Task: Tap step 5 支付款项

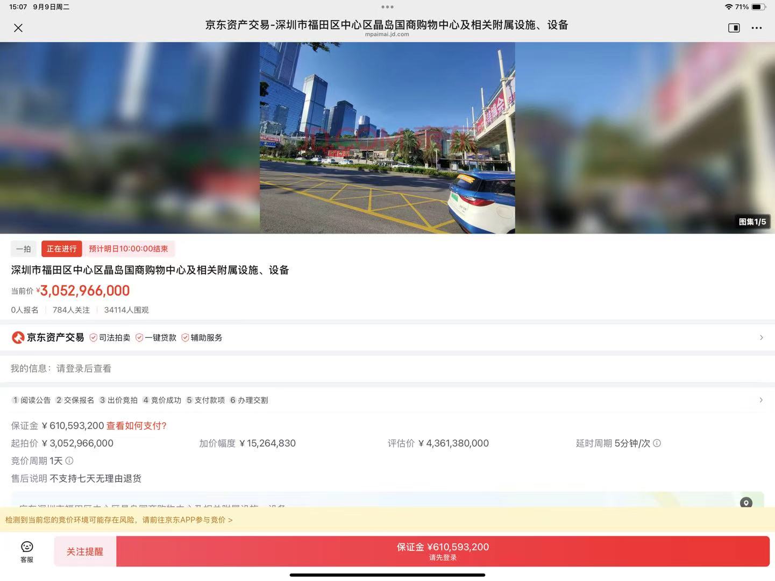Action: click(x=205, y=400)
